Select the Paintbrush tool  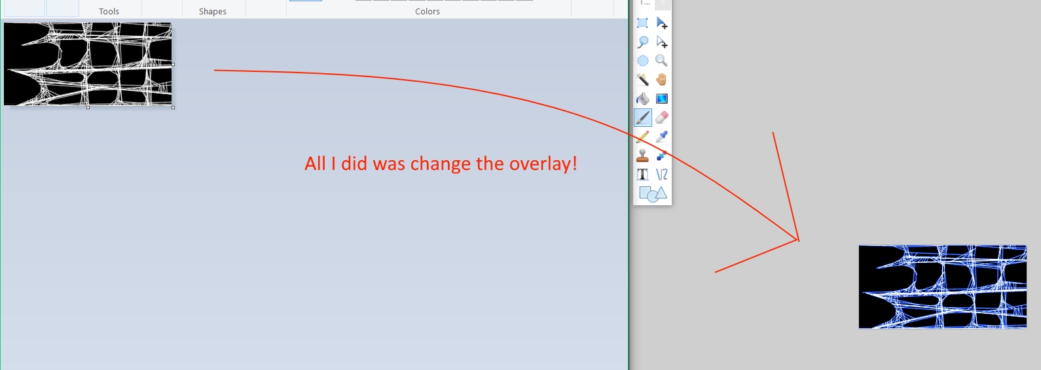tap(643, 118)
